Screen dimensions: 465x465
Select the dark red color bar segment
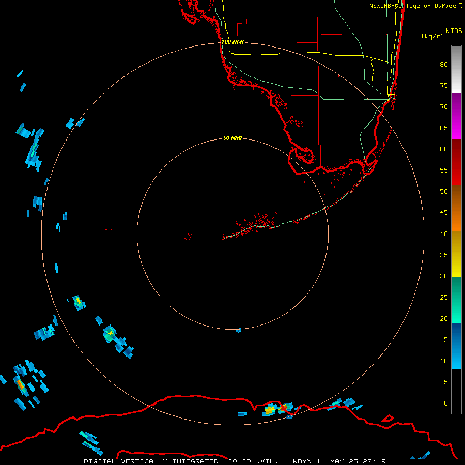[456, 162]
